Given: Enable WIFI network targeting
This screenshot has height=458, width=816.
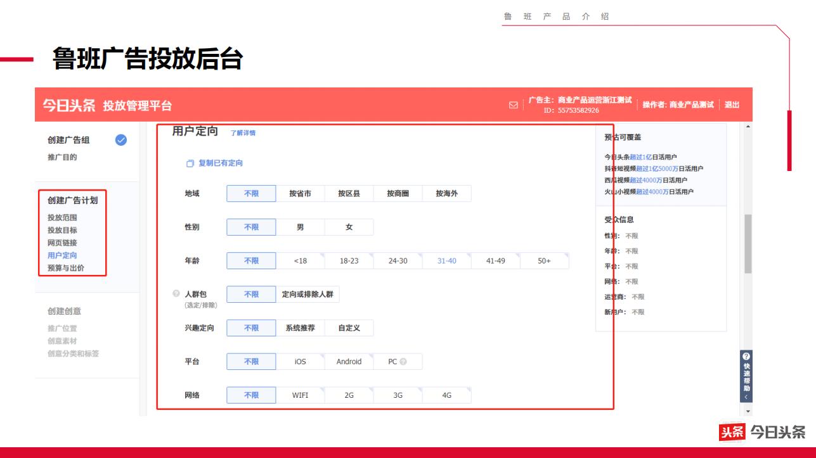Looking at the screenshot, I should 301,394.
